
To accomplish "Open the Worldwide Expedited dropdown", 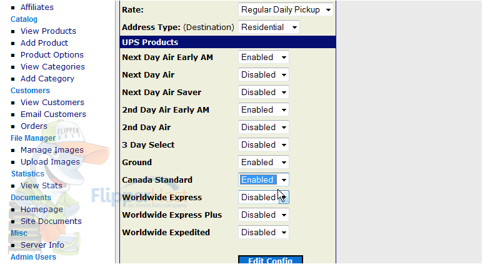I will point(264,233).
